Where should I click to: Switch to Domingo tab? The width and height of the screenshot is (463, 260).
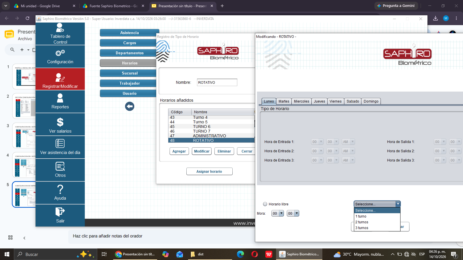pos(371,101)
